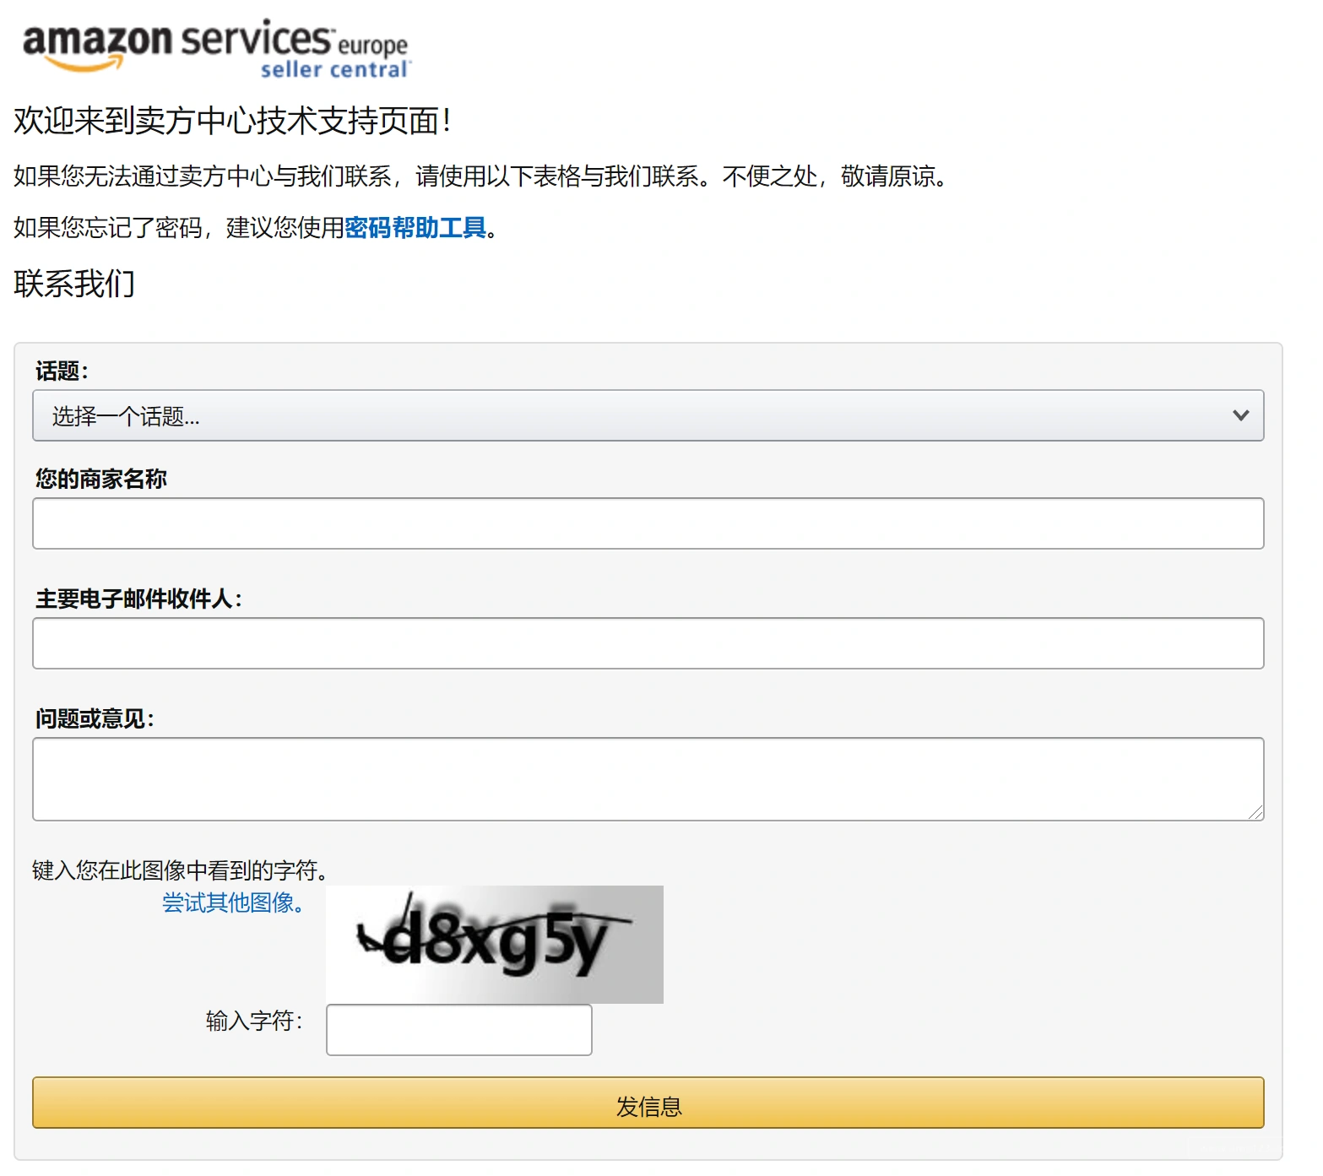Open the 密码帮助工具 link

pyautogui.click(x=415, y=228)
